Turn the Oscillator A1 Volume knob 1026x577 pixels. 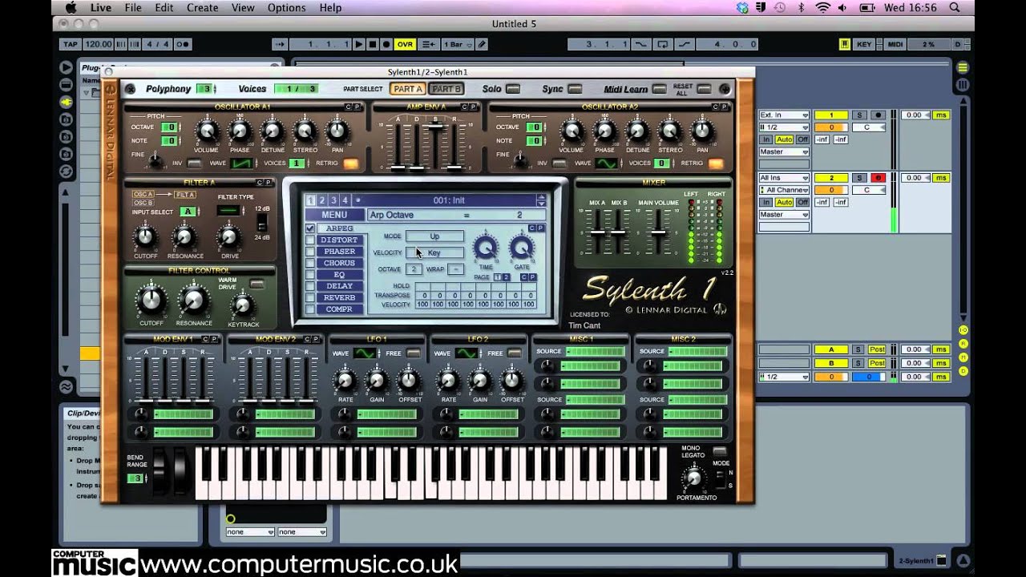[x=207, y=130]
